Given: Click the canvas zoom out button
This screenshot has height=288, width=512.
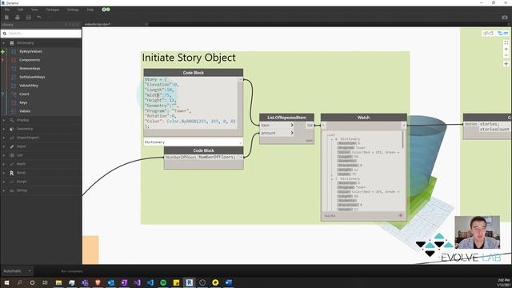Looking at the screenshot, I should (x=506, y=55).
